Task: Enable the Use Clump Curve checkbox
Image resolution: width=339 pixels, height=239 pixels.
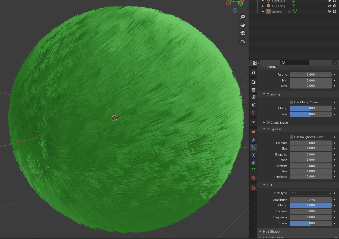Action: (291, 102)
